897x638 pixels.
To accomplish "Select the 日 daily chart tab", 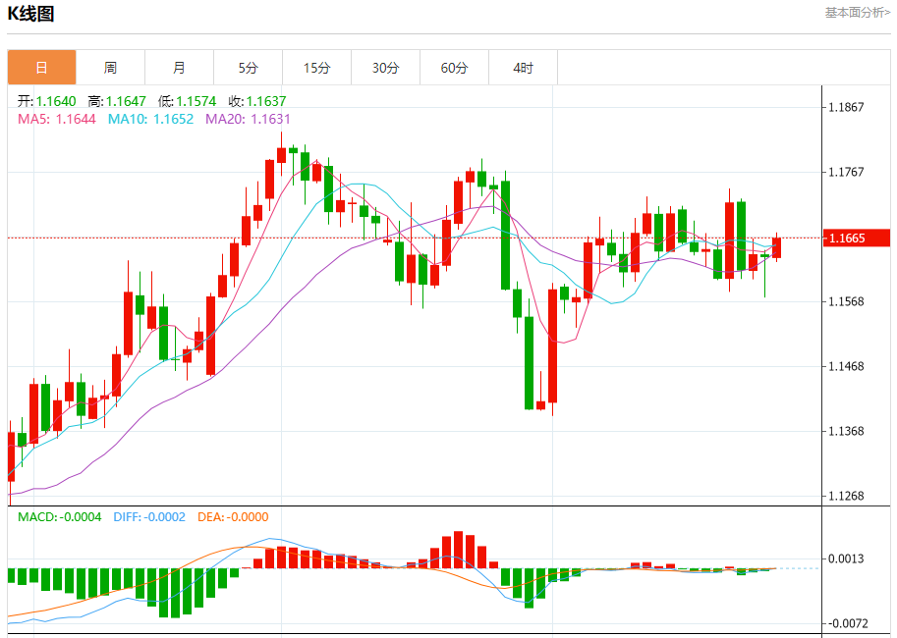I will 42,68.
